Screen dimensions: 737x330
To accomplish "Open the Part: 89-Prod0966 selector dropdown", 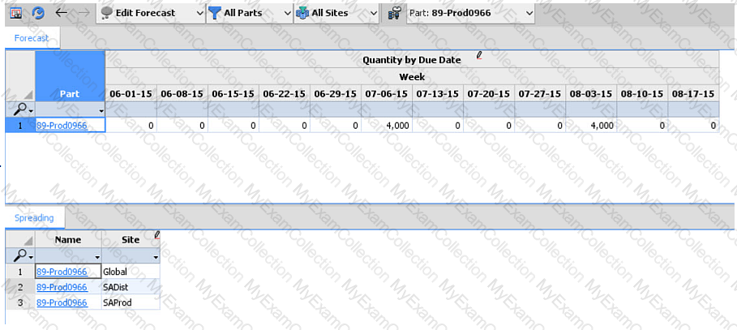I will pos(529,14).
